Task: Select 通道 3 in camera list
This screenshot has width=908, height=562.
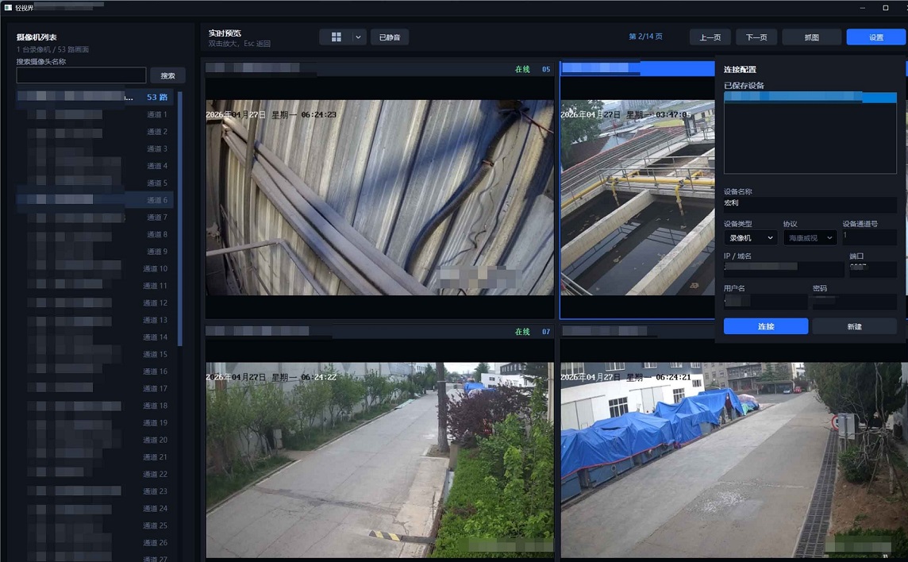Action: coord(95,149)
